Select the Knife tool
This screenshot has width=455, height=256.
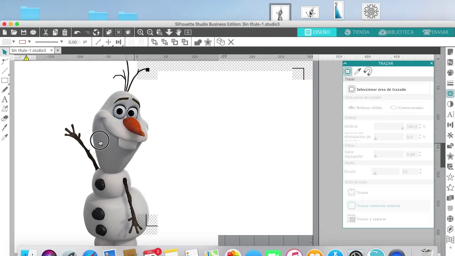pos(5,128)
